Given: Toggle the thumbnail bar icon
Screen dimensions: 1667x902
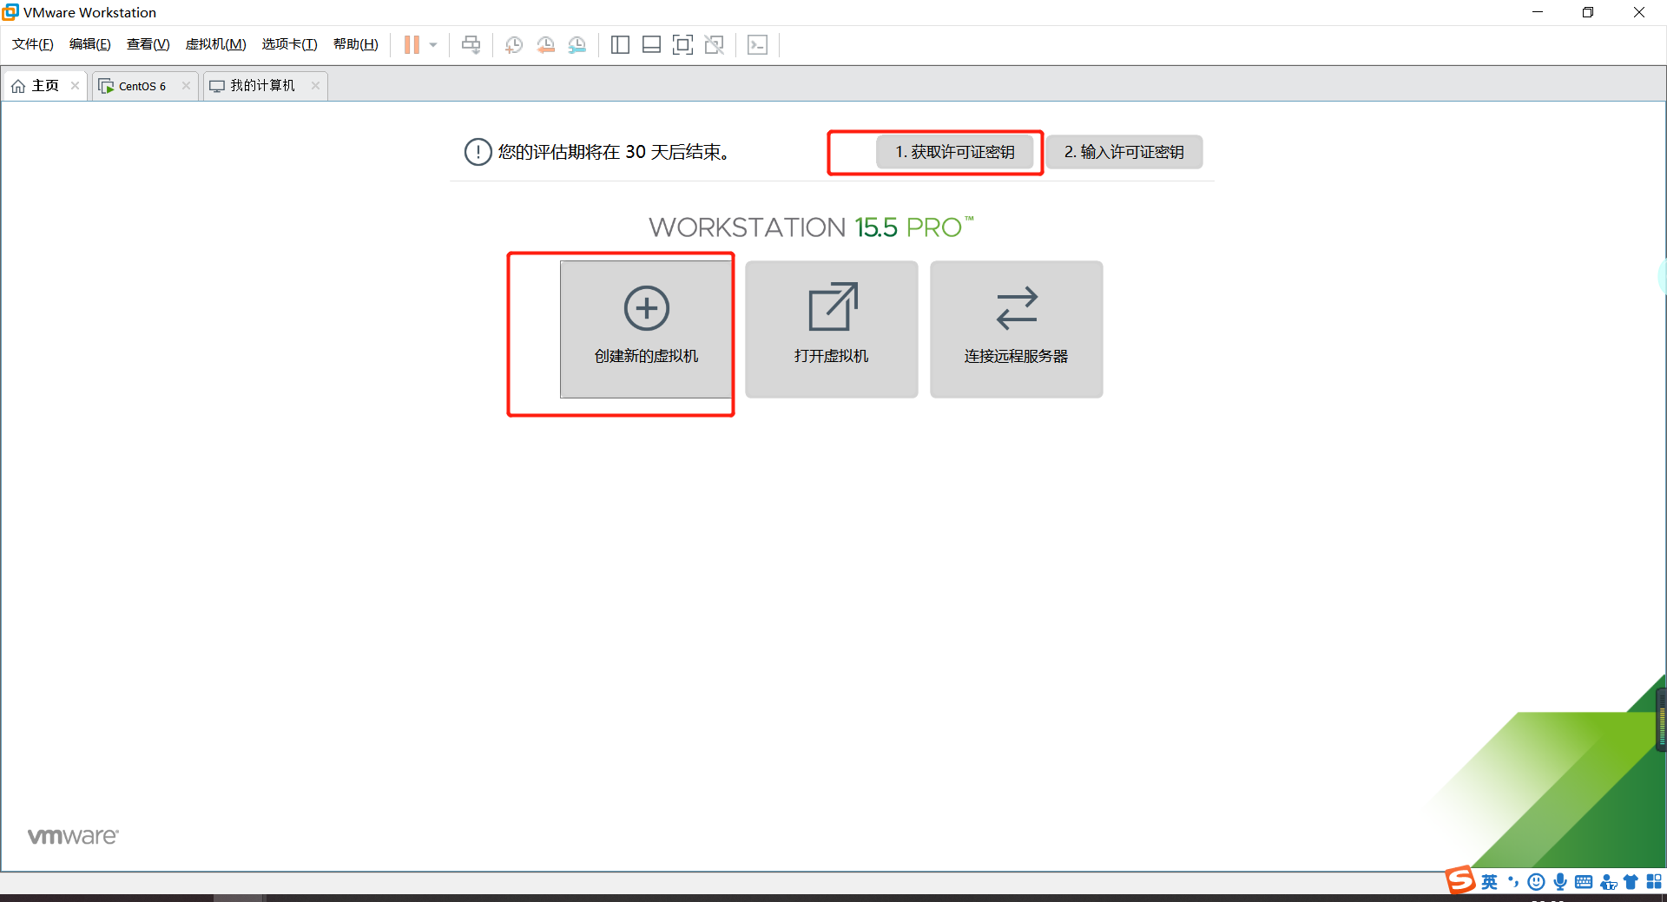Looking at the screenshot, I should click(x=651, y=45).
